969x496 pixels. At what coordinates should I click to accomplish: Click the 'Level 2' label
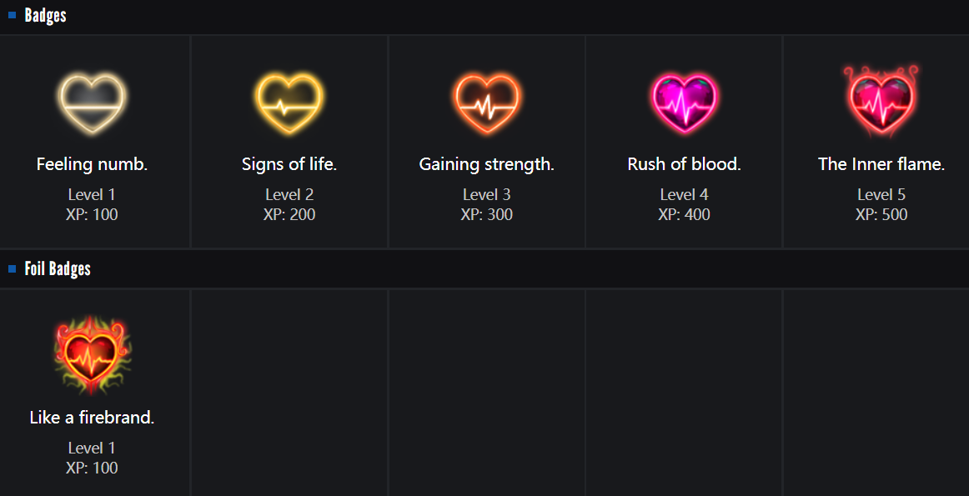coord(289,194)
